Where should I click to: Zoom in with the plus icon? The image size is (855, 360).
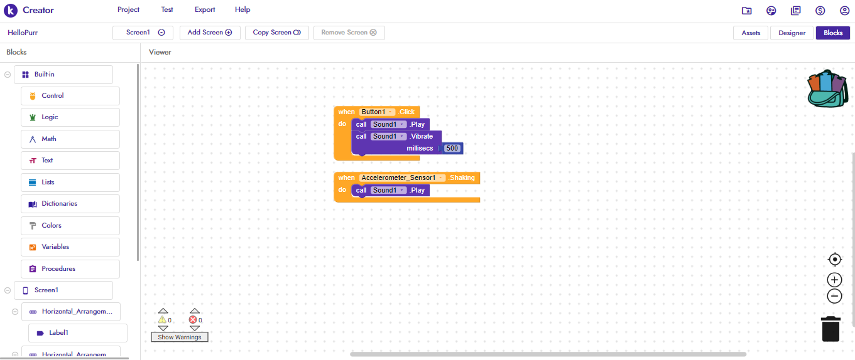point(834,280)
